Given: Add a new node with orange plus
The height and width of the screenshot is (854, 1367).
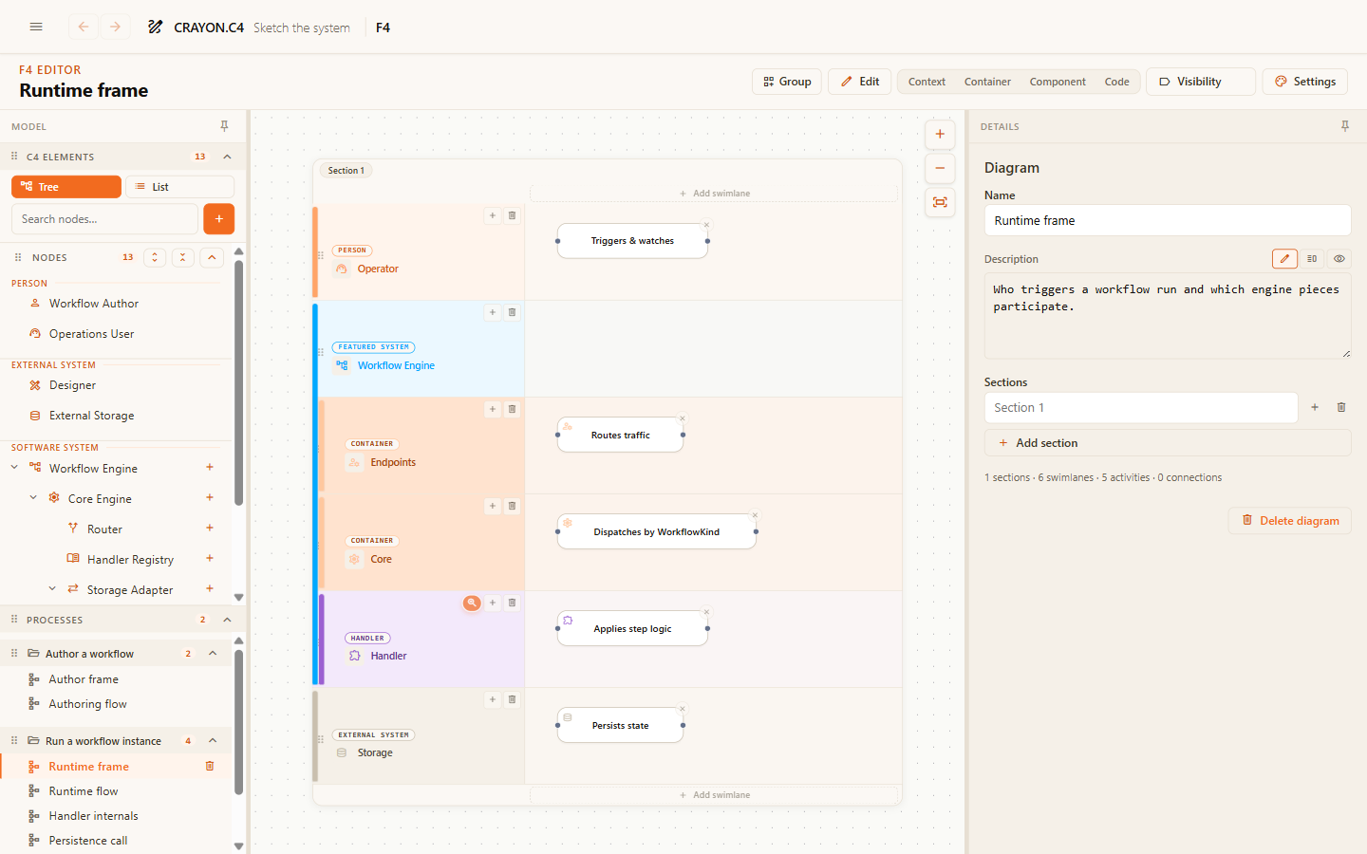Looking at the screenshot, I should (219, 219).
